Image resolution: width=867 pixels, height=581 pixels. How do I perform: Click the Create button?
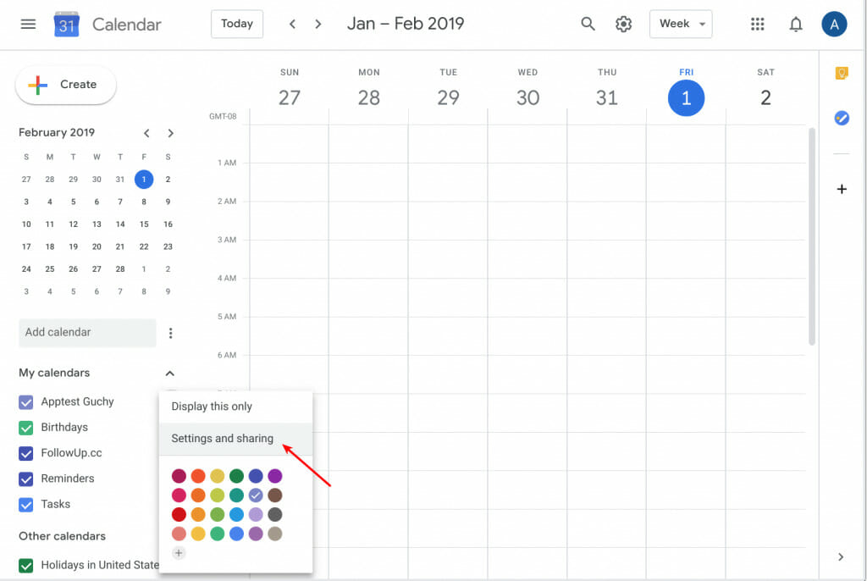[x=65, y=85]
